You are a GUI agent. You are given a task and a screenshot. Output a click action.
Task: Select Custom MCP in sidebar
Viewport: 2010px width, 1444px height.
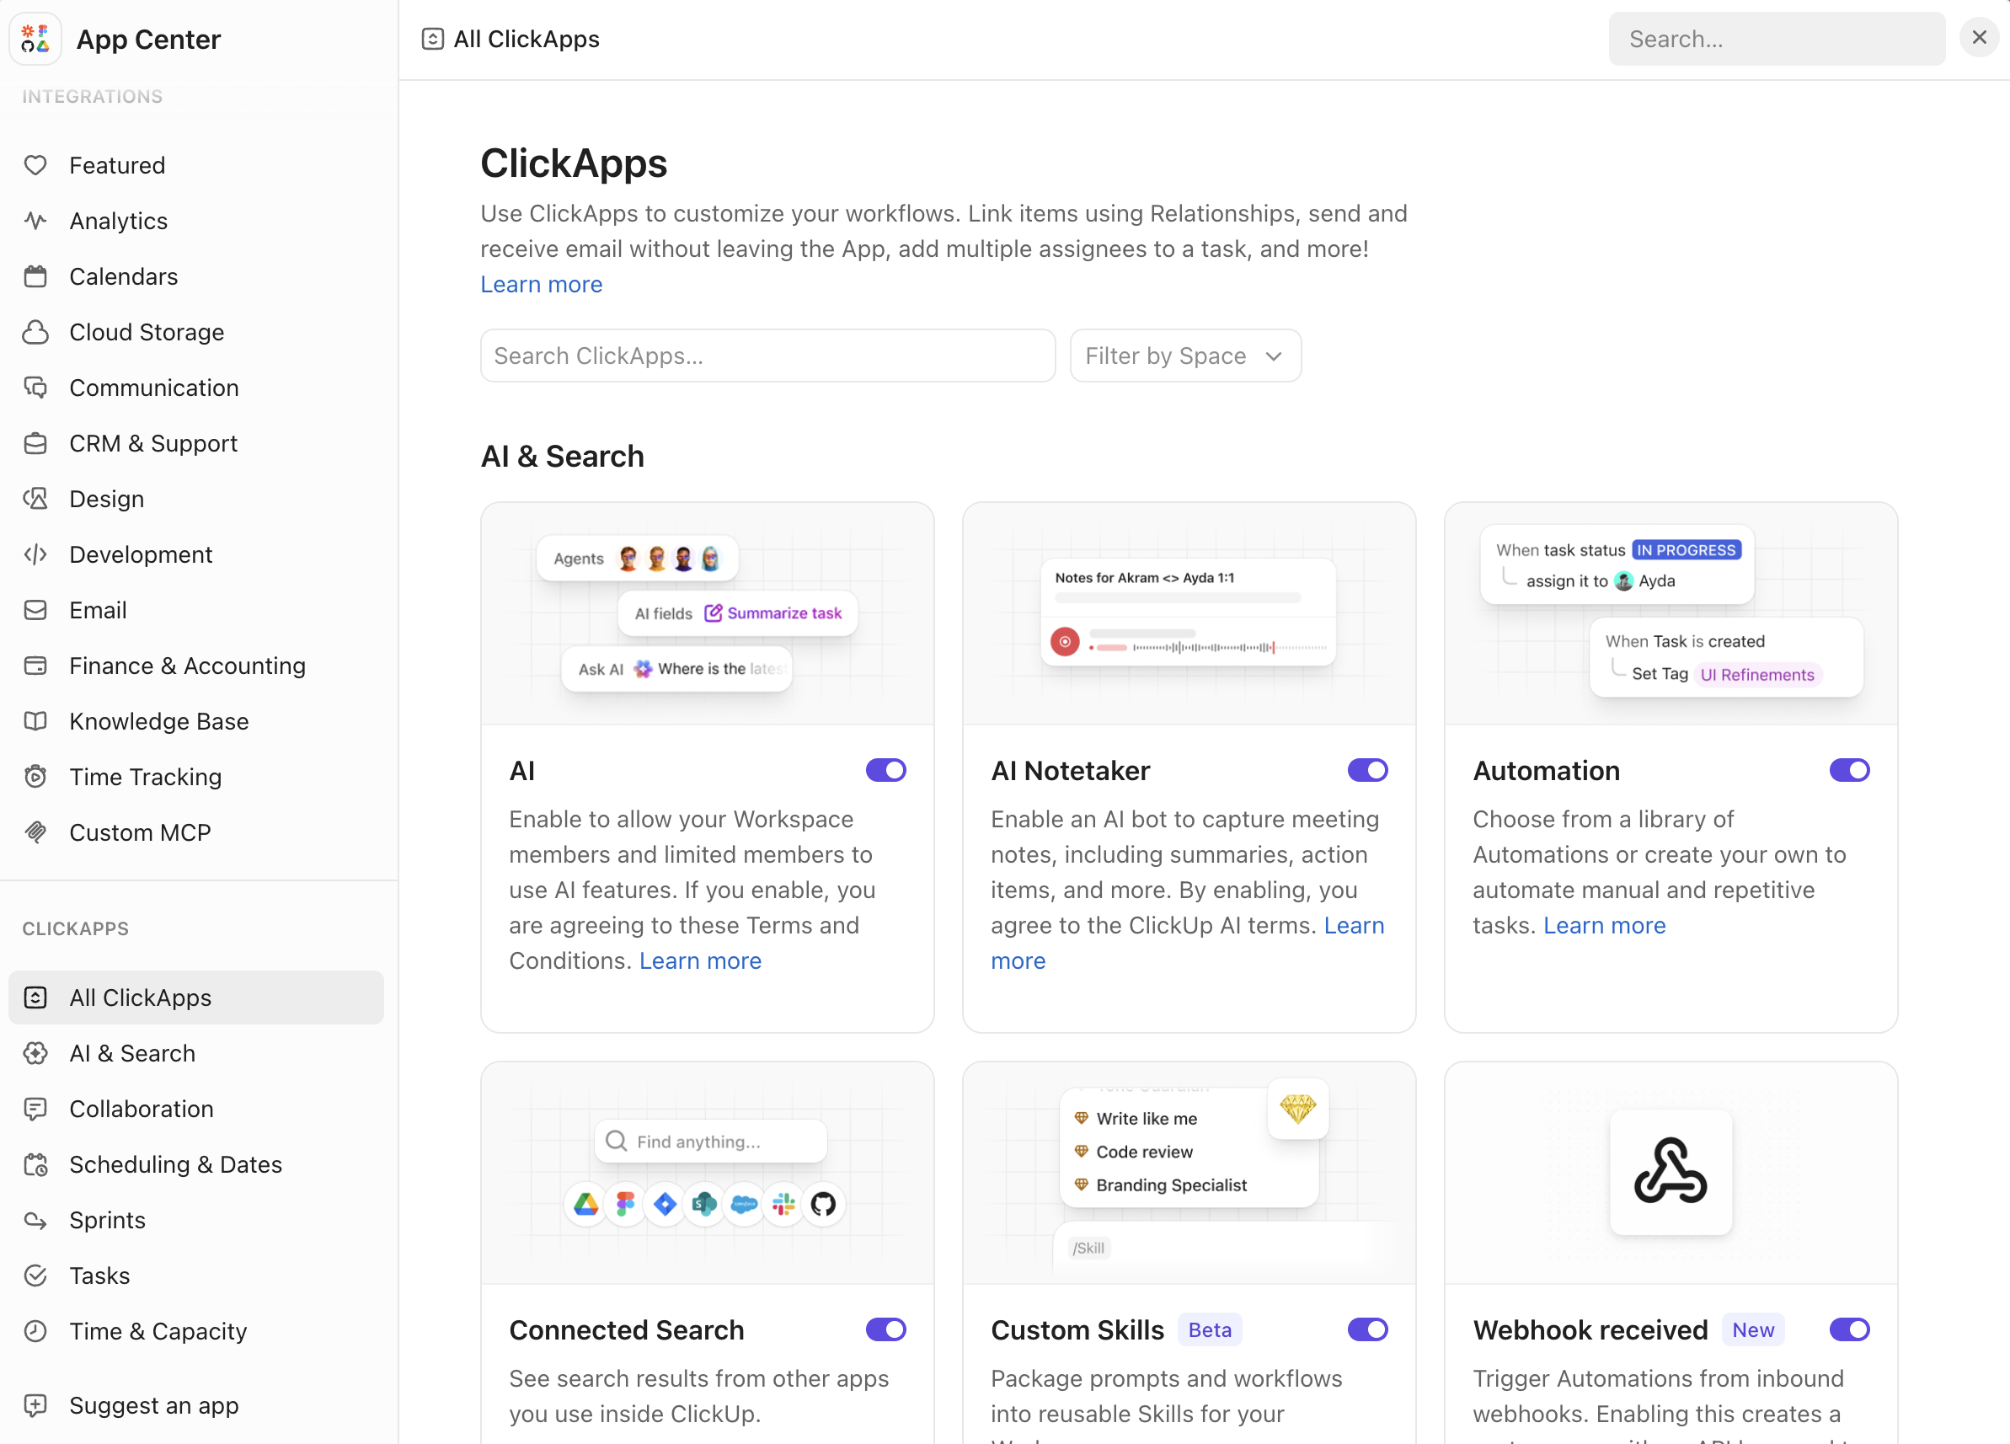pos(195,832)
